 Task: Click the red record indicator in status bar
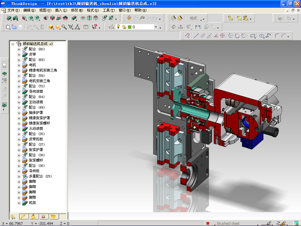(208, 223)
